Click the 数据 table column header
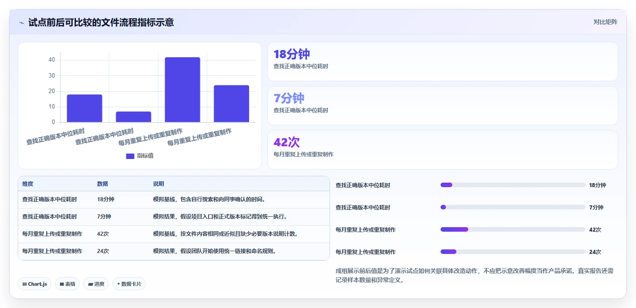This screenshot has width=636, height=308. click(102, 184)
